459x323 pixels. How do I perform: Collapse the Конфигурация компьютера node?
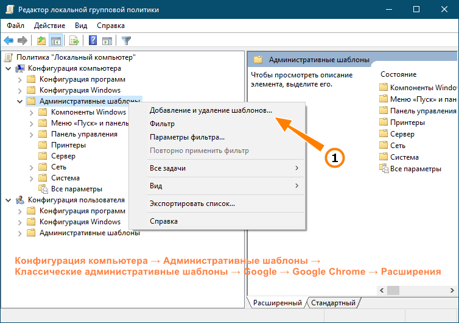8,69
